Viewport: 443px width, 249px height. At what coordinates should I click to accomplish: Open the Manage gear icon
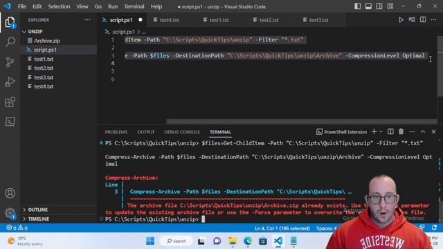(x=10, y=212)
